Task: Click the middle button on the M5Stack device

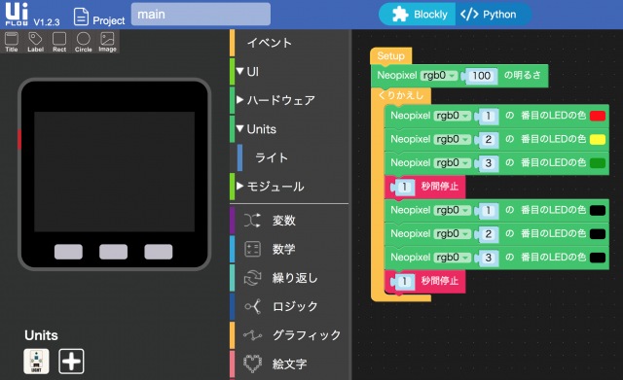Action: 113,252
